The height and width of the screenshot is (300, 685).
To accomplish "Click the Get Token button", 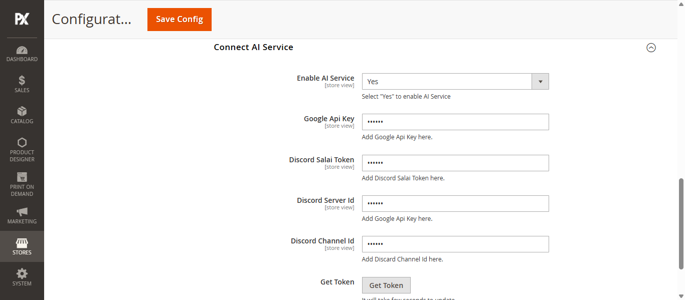I will (x=386, y=285).
